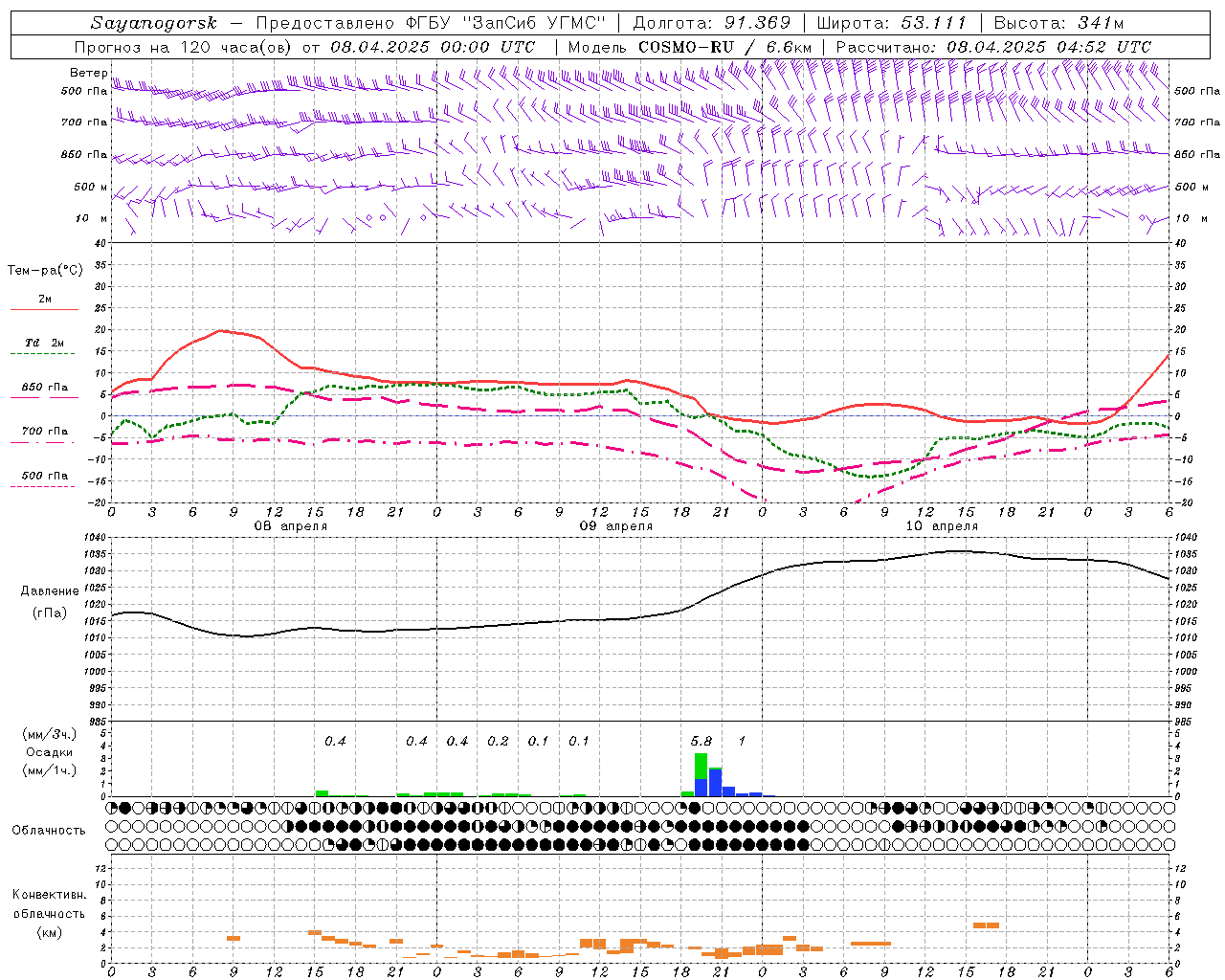Click the Давление pressure axis label
1225x980 pixels.
(45, 591)
